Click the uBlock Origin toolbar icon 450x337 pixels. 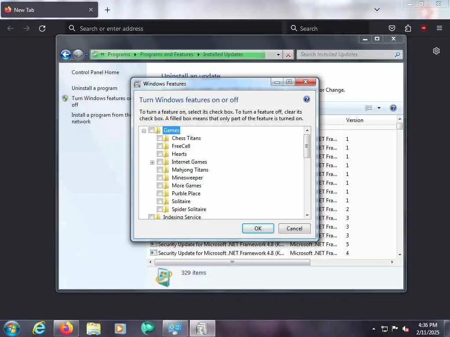(x=424, y=28)
